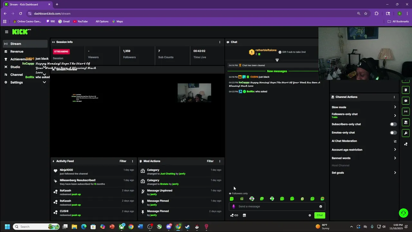Click Message Unpinned mod action
This screenshot has width=412, height=232.
pos(181,192)
